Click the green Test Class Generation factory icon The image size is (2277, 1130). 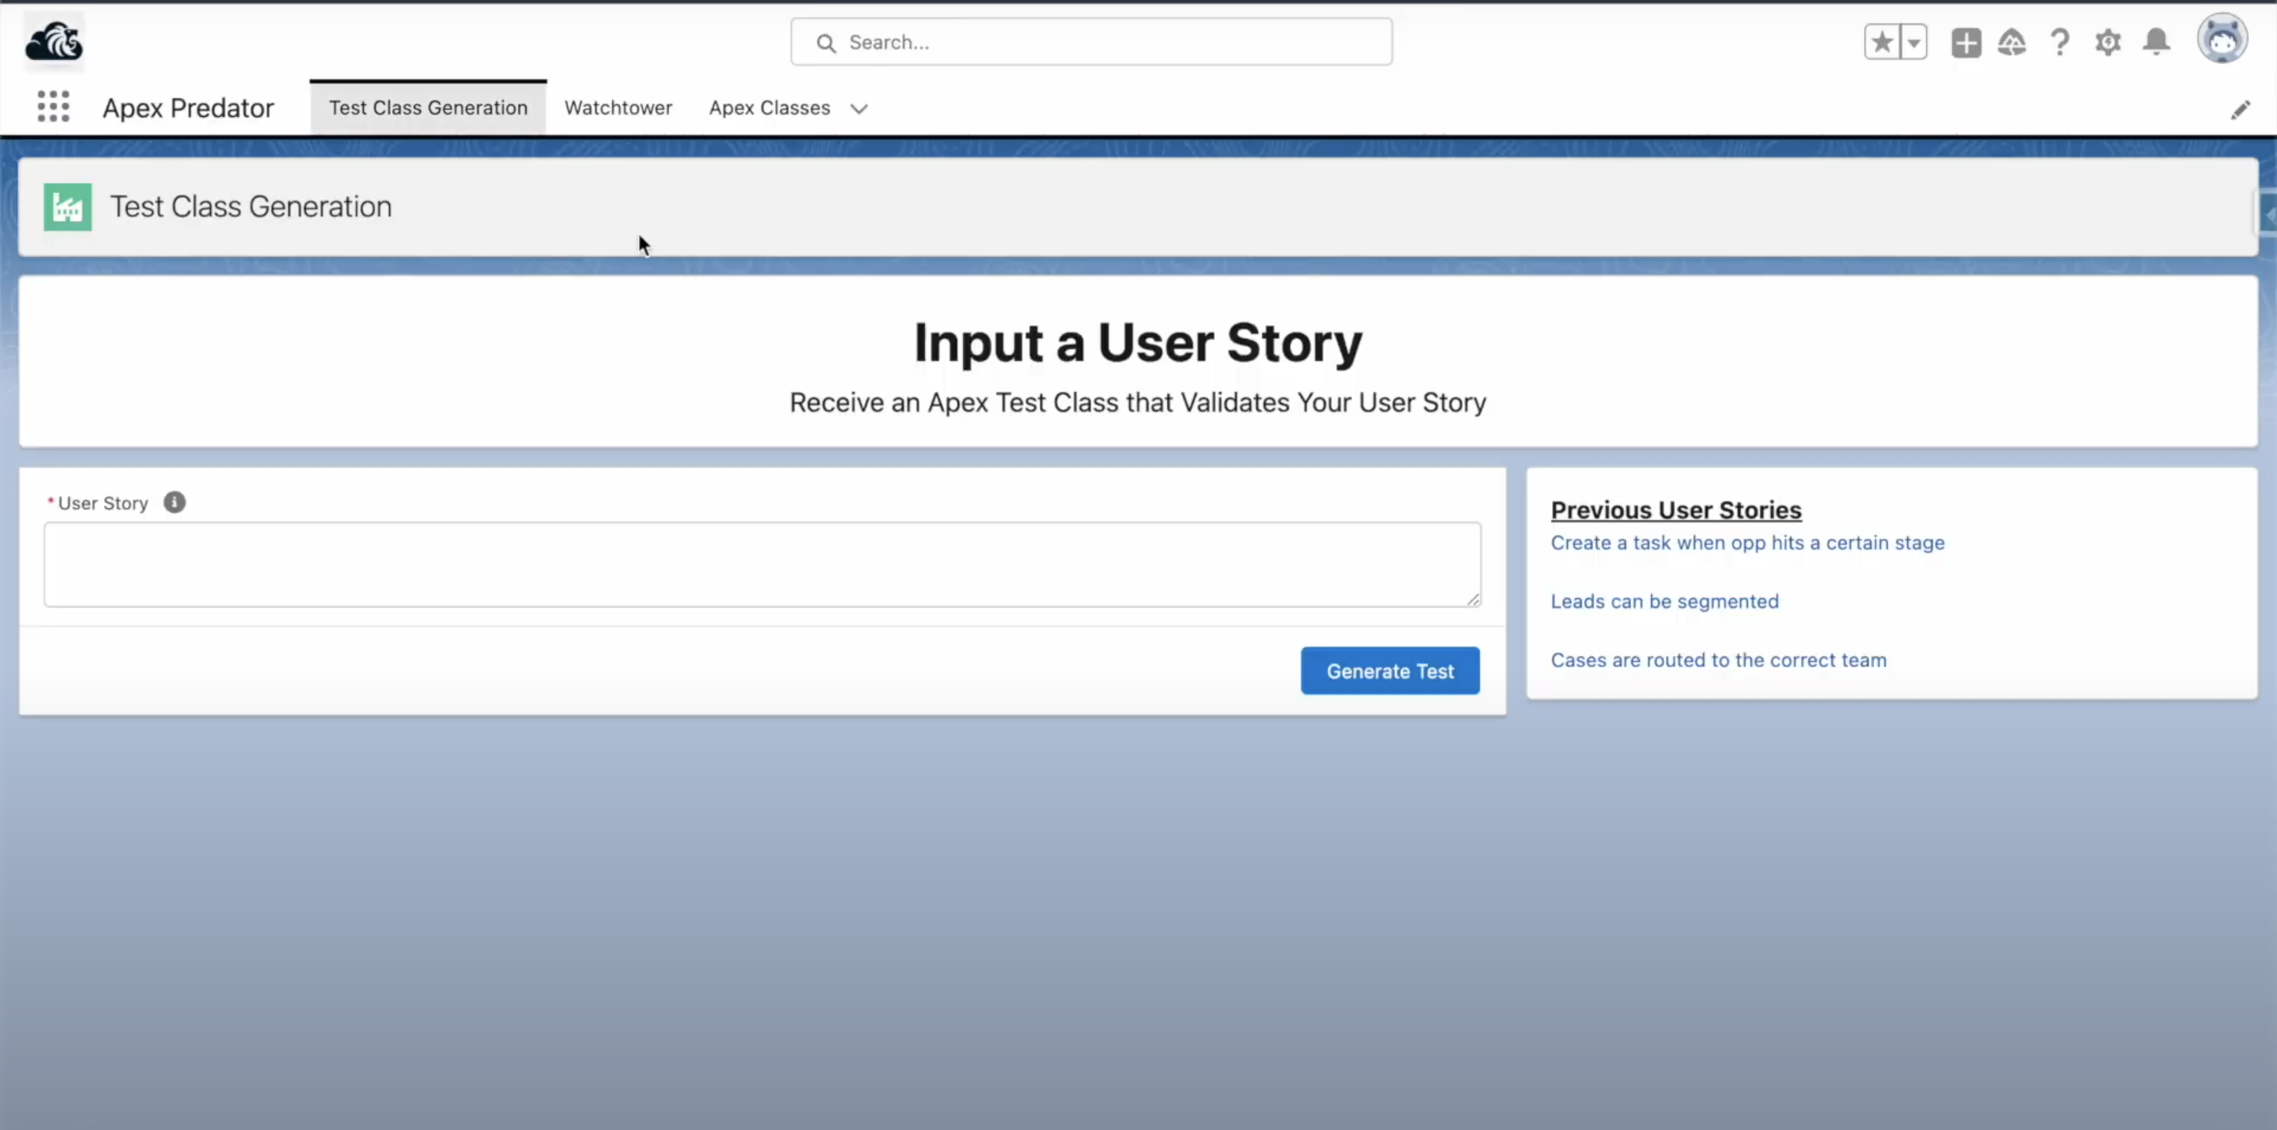68,207
